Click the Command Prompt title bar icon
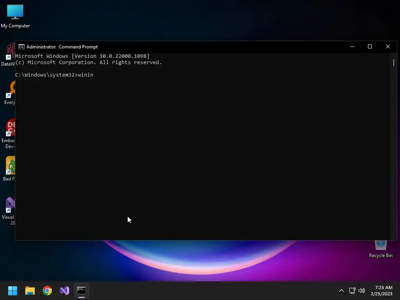Screen dimensions: 400x300 (x=21, y=47)
